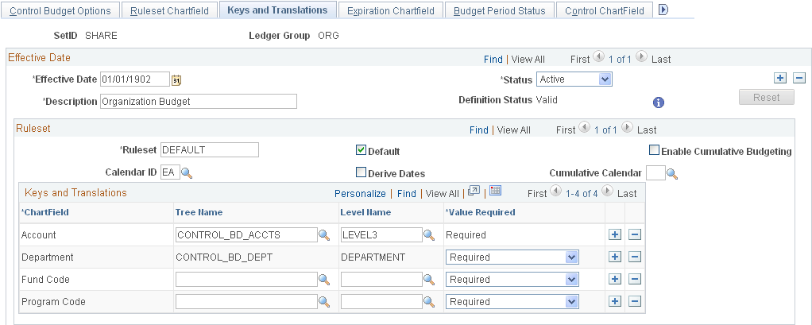
Task: Click the blue information icon by Definition Status
Action: pyautogui.click(x=658, y=103)
